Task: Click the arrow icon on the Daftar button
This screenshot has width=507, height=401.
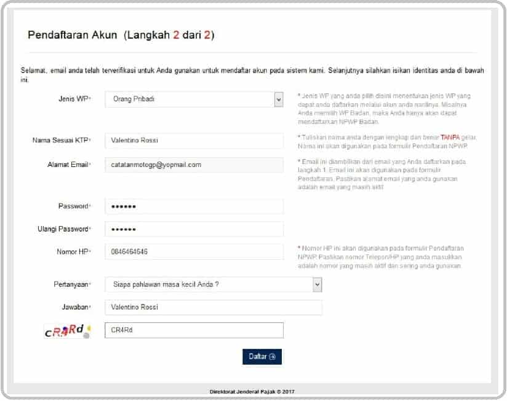Action: (x=273, y=356)
